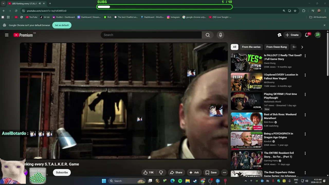Click the Share button

[176, 172]
